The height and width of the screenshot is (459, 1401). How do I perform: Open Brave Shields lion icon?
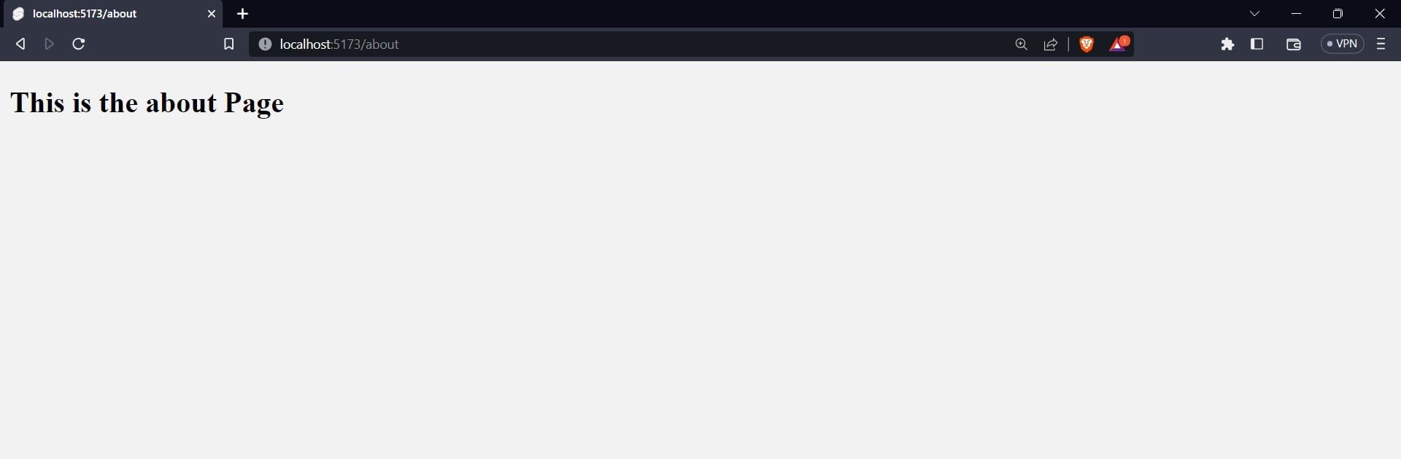pyautogui.click(x=1087, y=44)
